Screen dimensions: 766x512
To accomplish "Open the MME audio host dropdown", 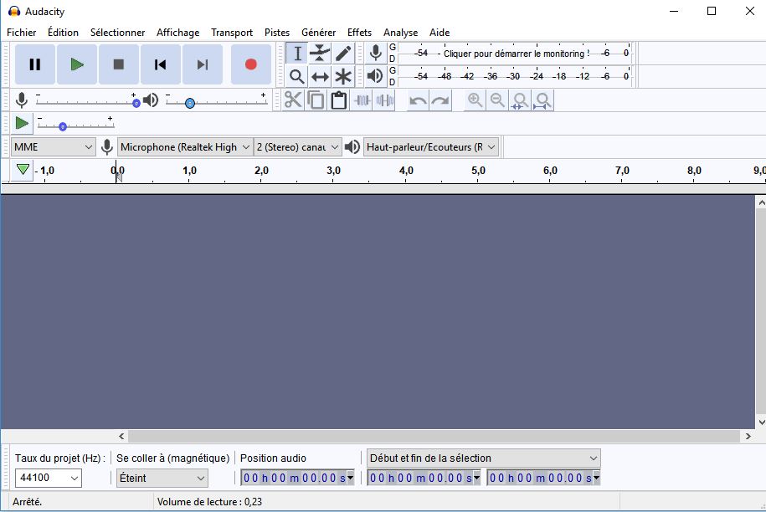I will 54,146.
